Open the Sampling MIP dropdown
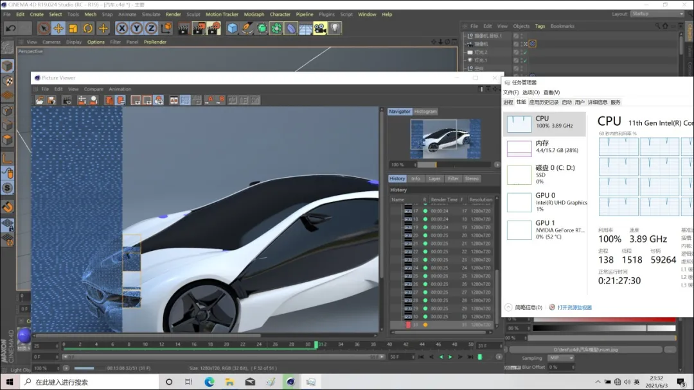This screenshot has width=694, height=390. point(560,358)
